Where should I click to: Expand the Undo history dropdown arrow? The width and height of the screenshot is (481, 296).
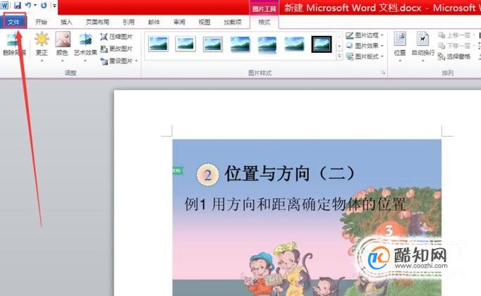35,6
